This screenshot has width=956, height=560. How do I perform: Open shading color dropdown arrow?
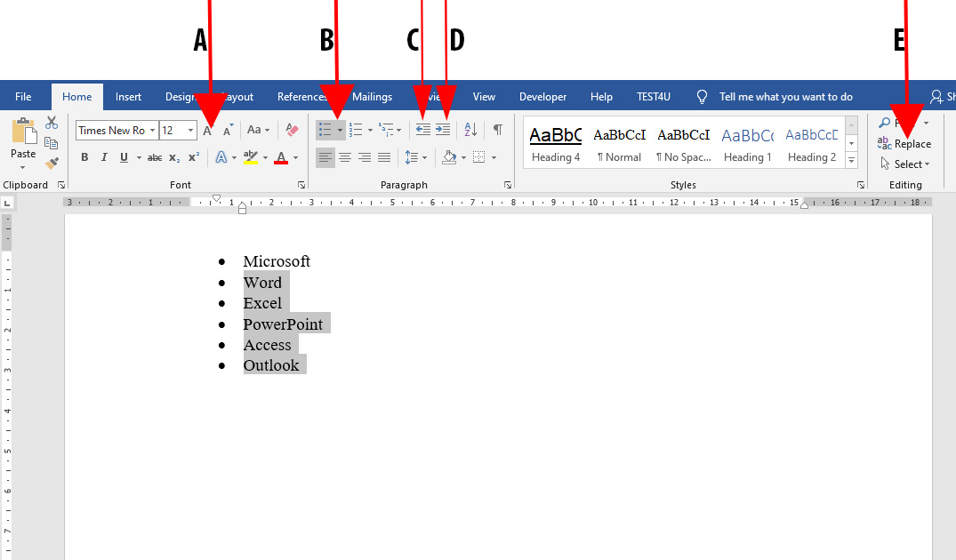click(x=463, y=158)
